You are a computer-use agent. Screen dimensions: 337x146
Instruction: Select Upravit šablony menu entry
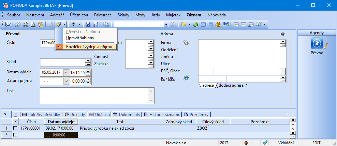(x=80, y=38)
